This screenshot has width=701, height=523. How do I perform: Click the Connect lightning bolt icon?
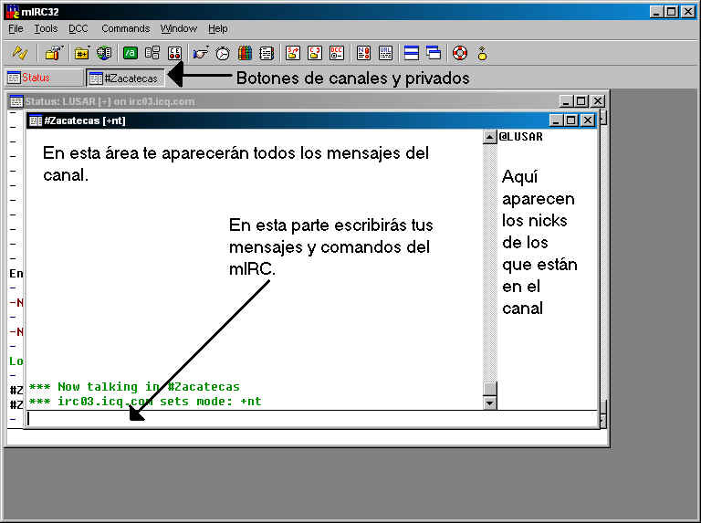tap(19, 53)
